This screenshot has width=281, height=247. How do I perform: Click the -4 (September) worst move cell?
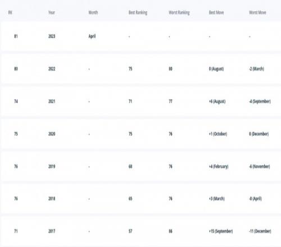[x=260, y=102]
